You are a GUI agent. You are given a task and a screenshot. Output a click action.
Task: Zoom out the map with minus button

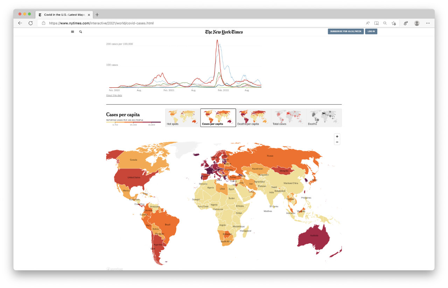(337, 142)
